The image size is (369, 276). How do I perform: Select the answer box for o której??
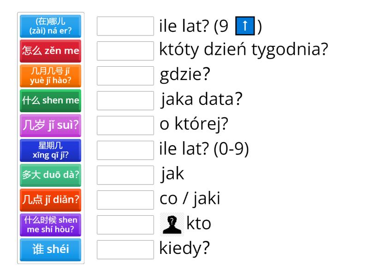tap(125, 126)
